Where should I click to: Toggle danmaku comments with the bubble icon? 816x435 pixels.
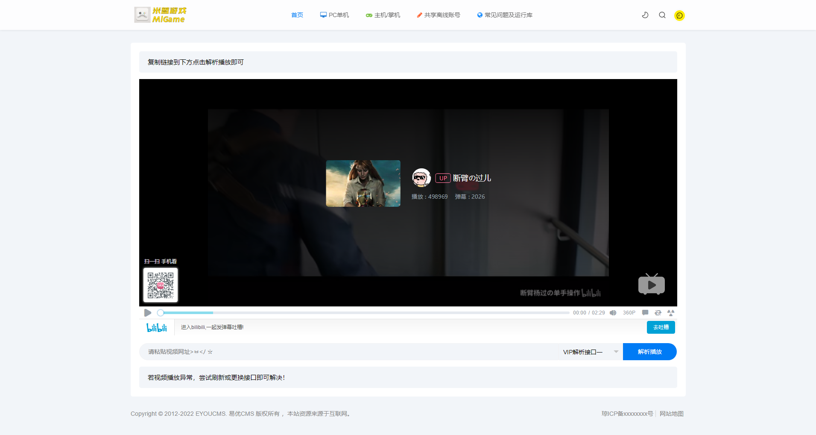[645, 313]
